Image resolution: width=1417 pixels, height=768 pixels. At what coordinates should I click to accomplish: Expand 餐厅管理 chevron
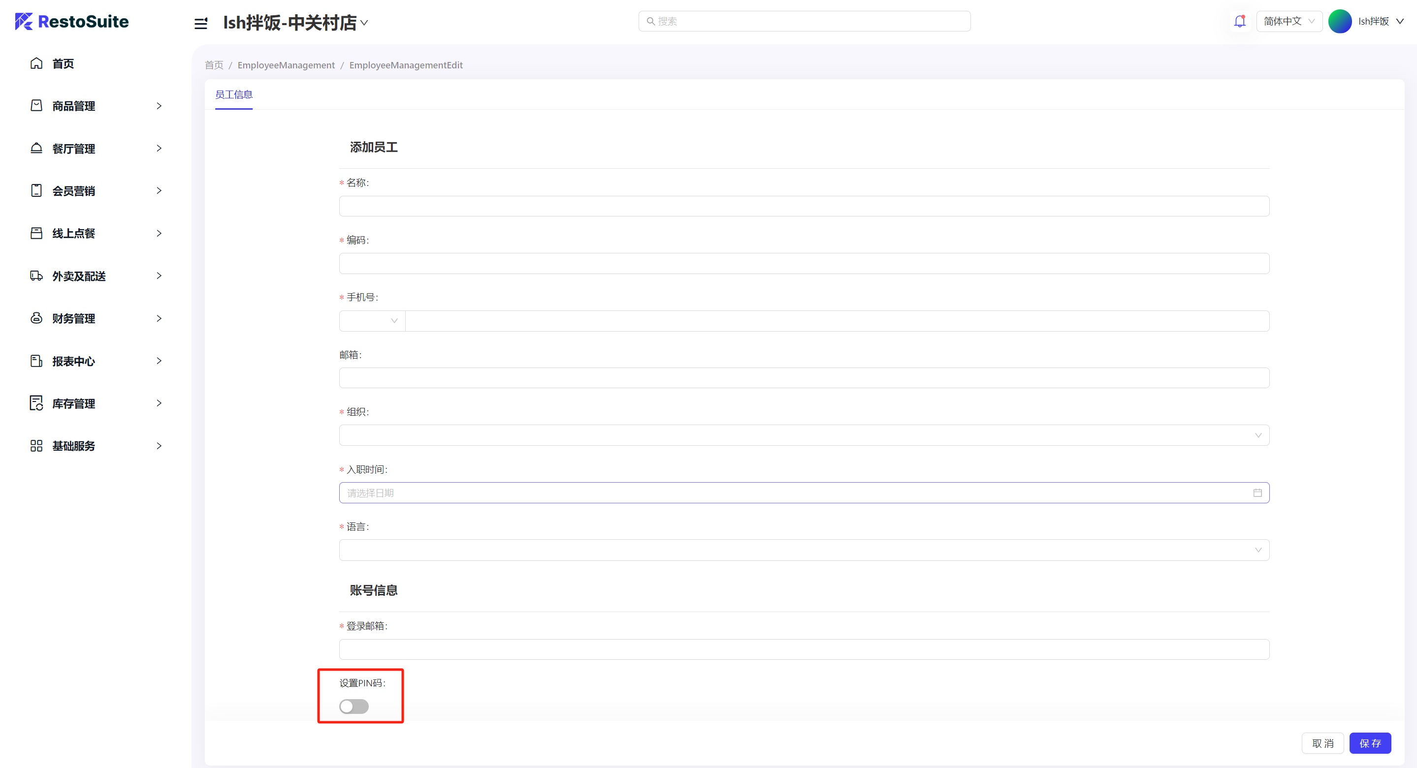click(159, 148)
